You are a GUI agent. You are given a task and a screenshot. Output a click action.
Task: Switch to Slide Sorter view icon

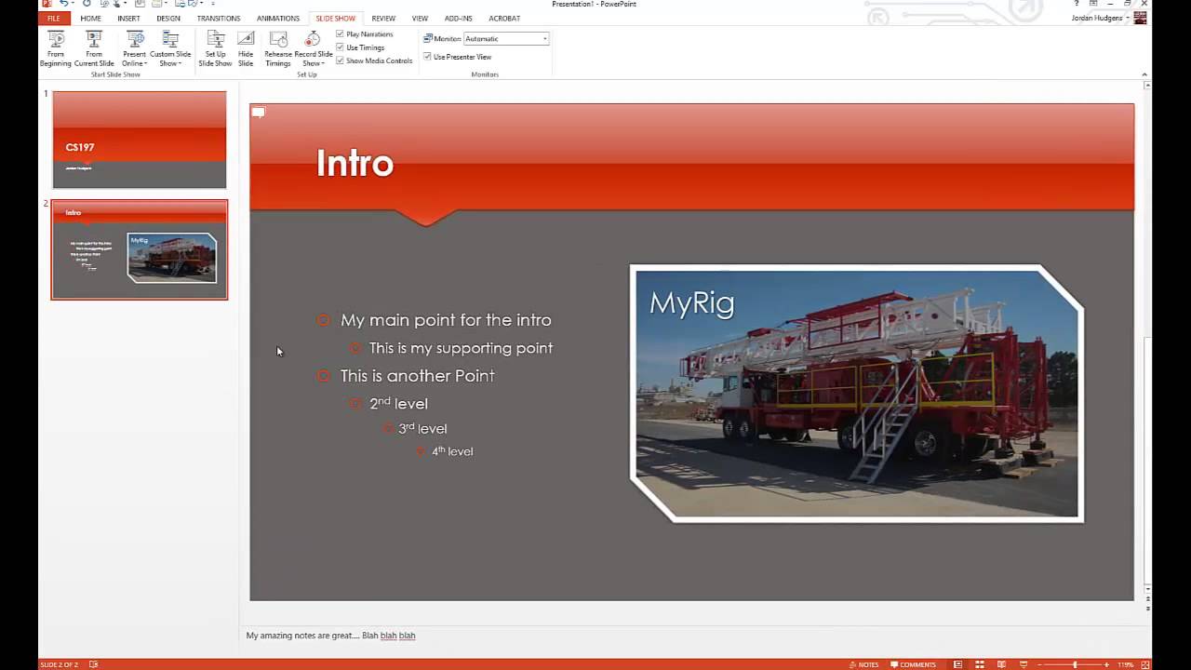point(979,664)
